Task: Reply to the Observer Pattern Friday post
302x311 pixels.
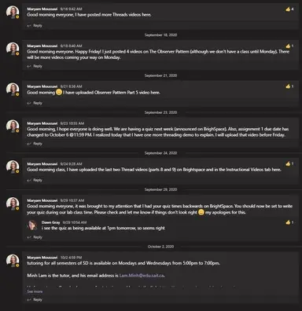Action: (35, 66)
